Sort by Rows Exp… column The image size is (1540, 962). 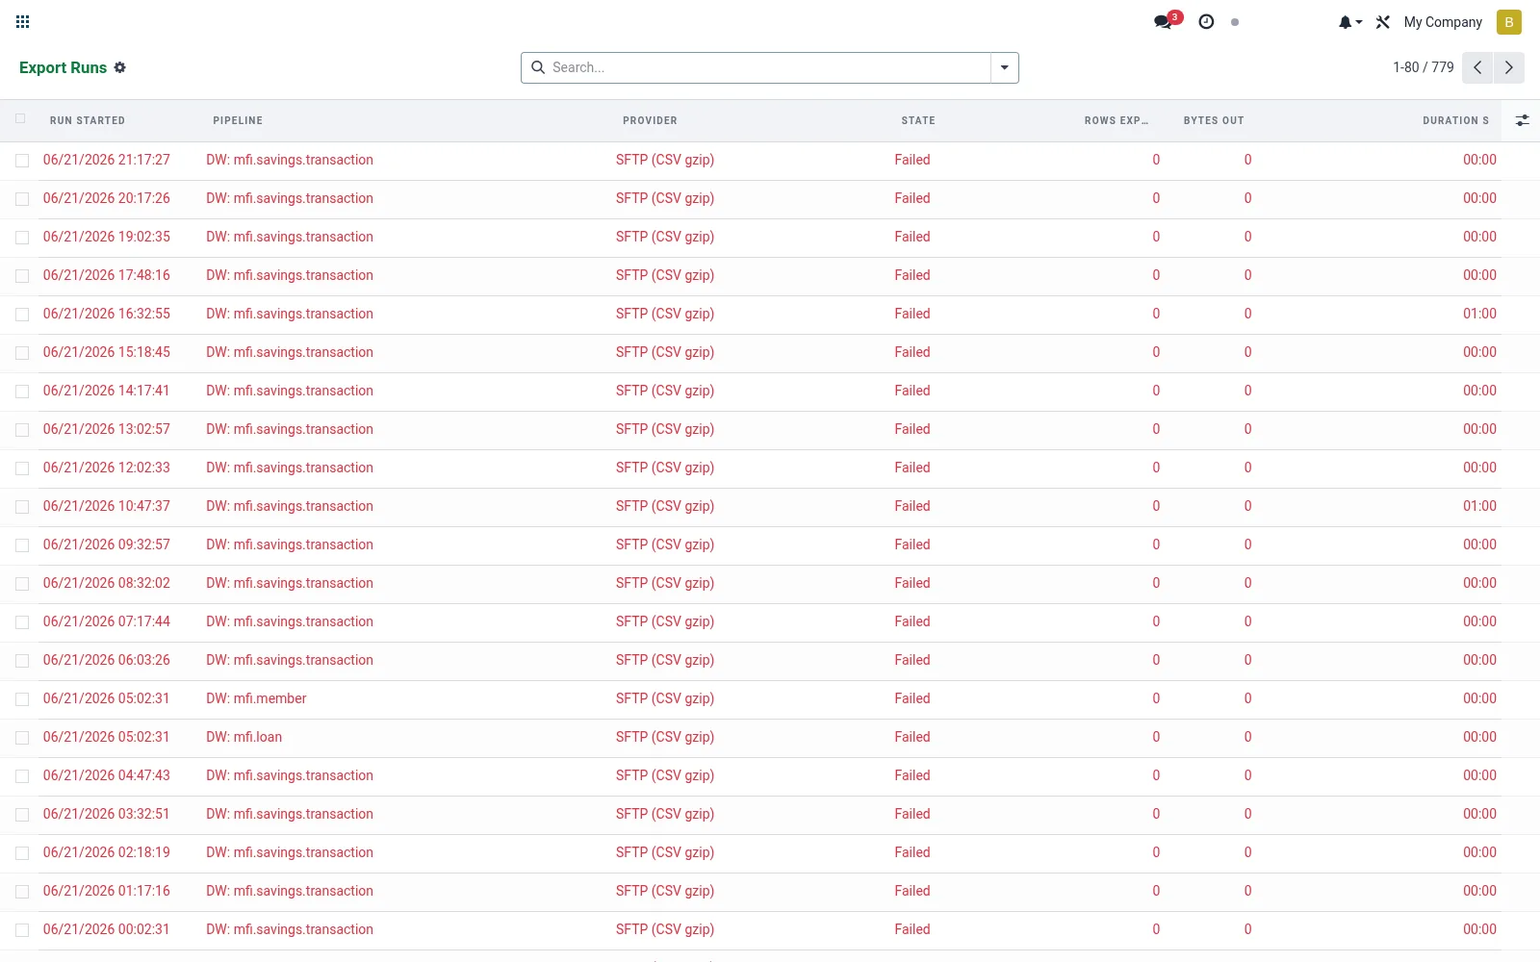[1116, 120]
